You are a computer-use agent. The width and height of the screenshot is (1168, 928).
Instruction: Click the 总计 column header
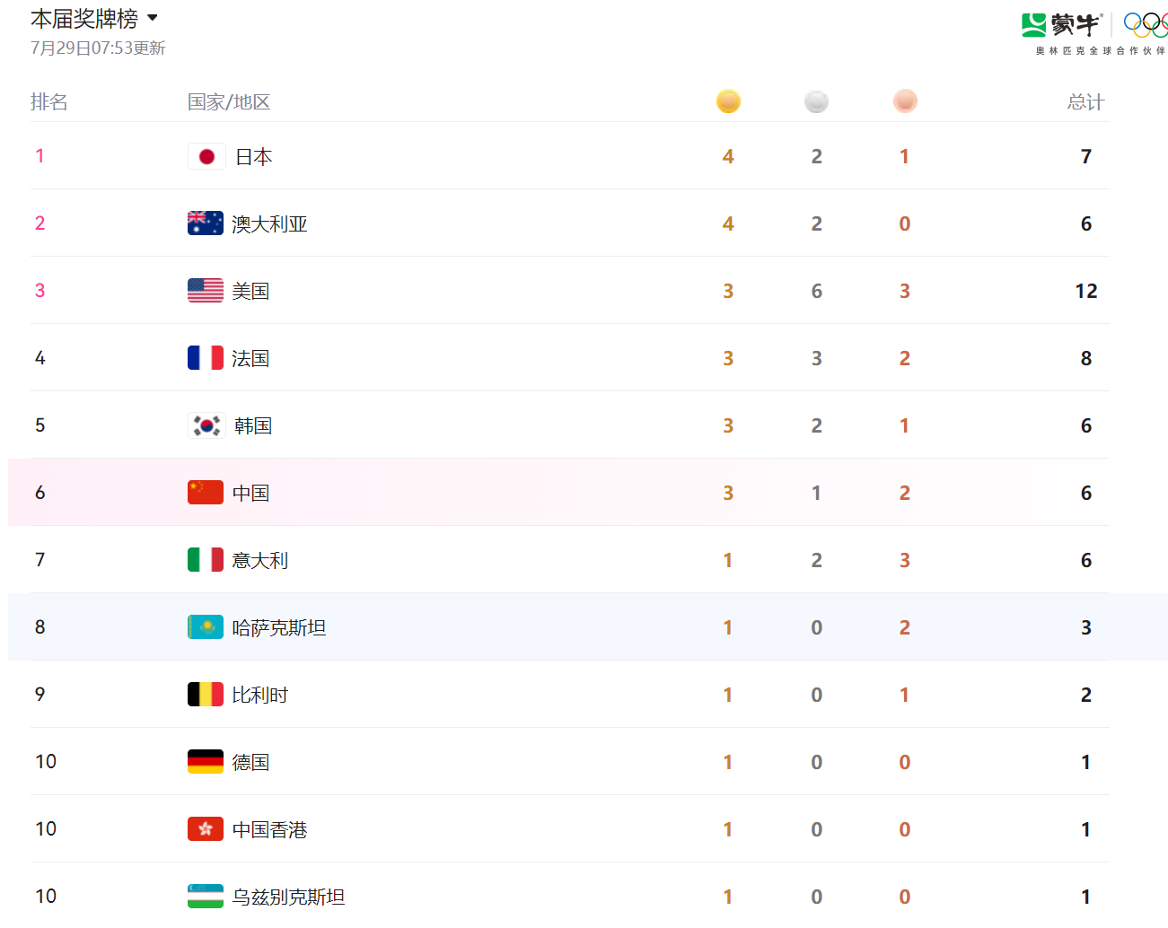[1085, 102]
